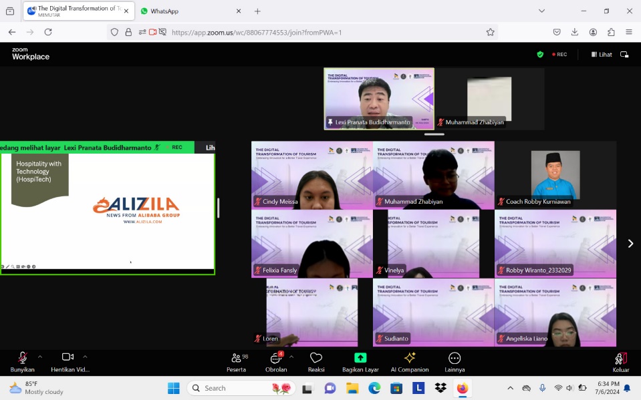Open the Peserta participants panel

point(236,362)
